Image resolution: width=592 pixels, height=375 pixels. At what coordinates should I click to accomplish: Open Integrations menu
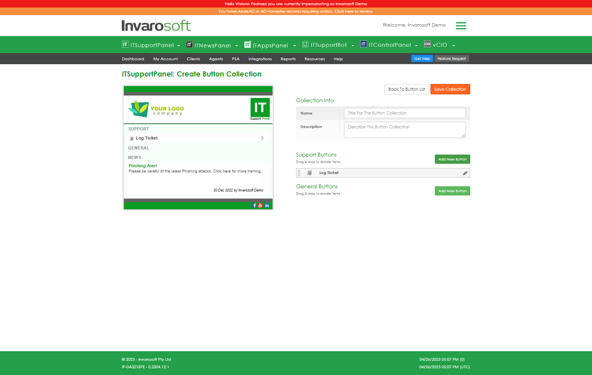pyautogui.click(x=260, y=59)
